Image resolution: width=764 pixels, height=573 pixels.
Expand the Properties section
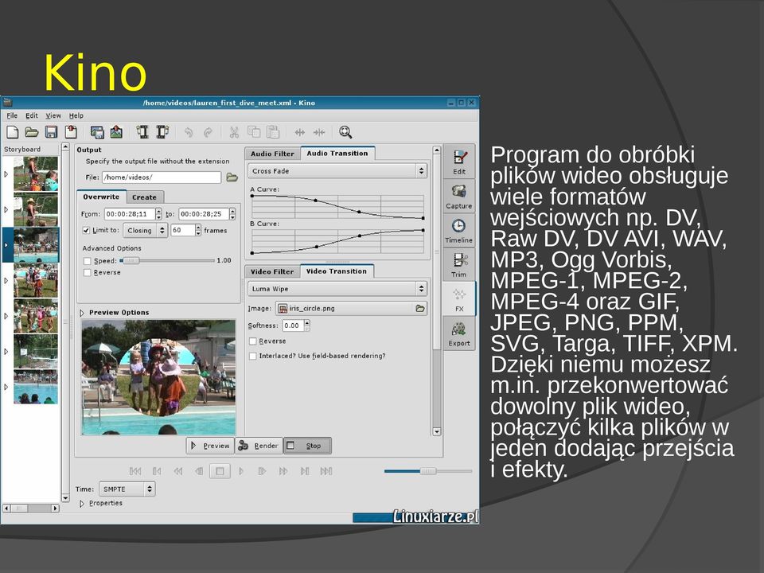82,503
